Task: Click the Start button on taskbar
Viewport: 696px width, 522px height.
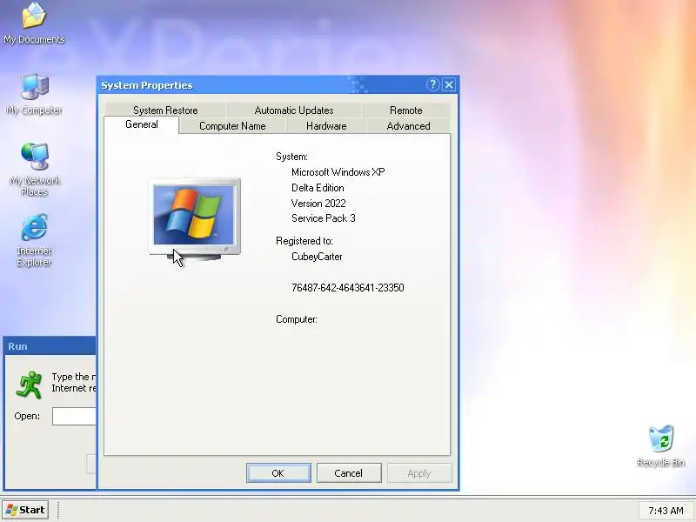Action: tap(25, 510)
